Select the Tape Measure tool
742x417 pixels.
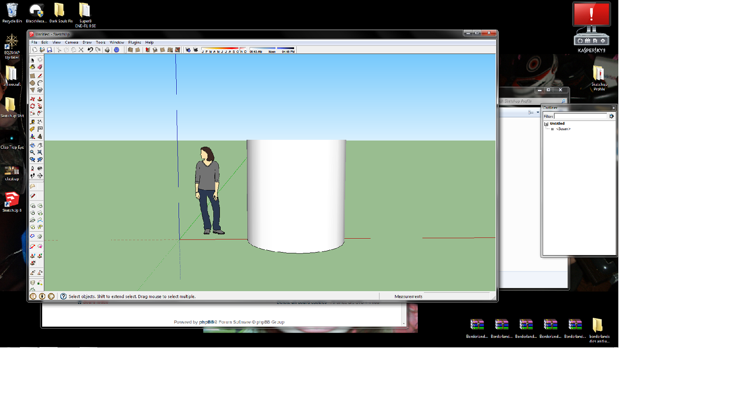32,122
